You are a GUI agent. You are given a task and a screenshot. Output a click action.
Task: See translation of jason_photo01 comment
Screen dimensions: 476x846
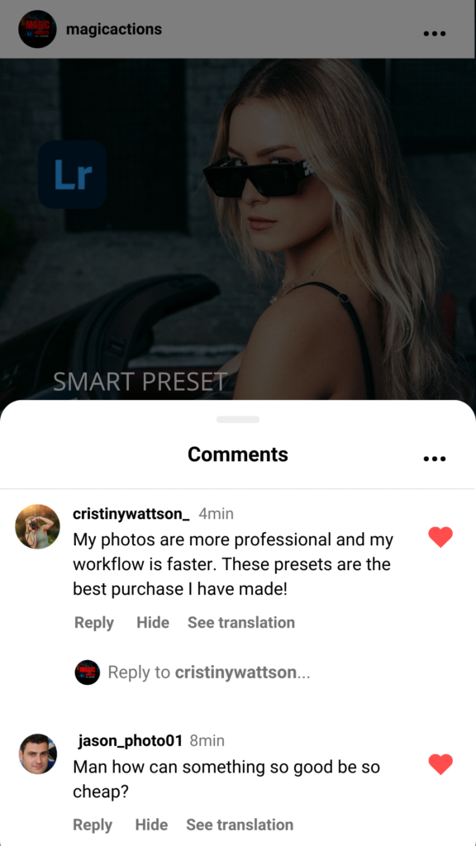pyautogui.click(x=240, y=825)
